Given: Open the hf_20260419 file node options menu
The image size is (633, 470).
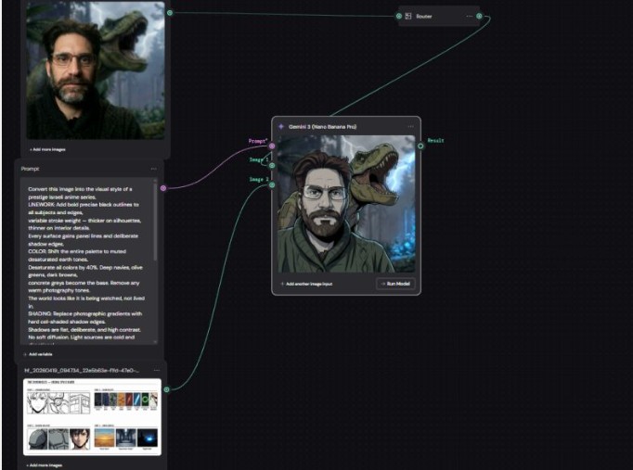Looking at the screenshot, I should click(x=157, y=370).
